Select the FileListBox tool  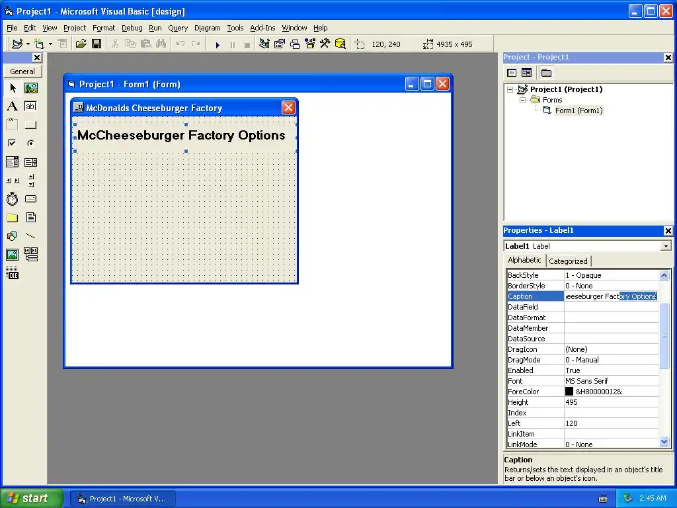coord(30,217)
